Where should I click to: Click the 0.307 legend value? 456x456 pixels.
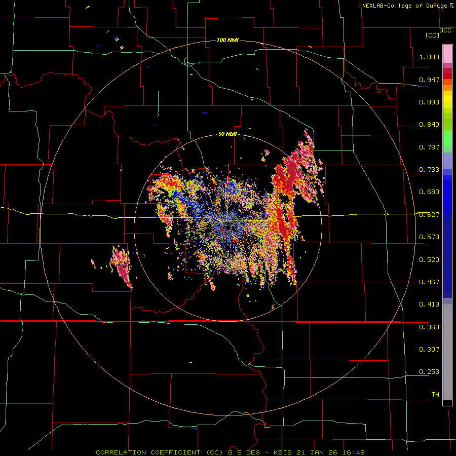[x=429, y=349]
